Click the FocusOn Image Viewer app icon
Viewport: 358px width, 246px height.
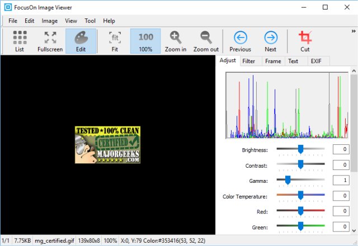pyautogui.click(x=8, y=7)
